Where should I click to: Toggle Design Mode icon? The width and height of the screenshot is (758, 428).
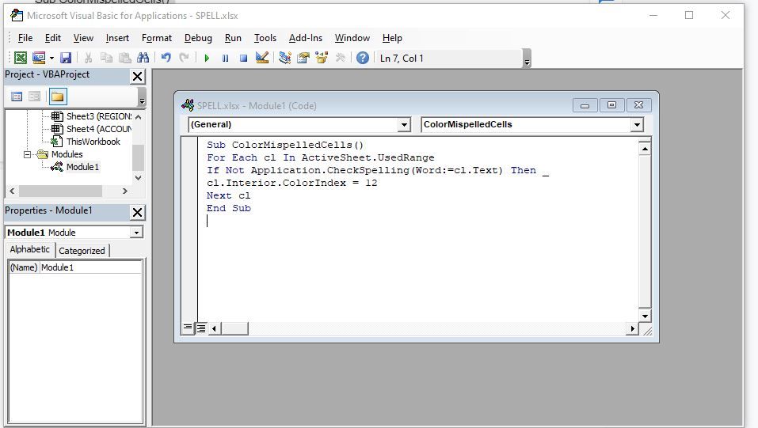point(262,58)
